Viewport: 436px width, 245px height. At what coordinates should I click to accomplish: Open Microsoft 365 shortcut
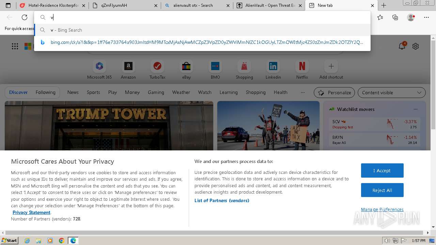[99, 70]
